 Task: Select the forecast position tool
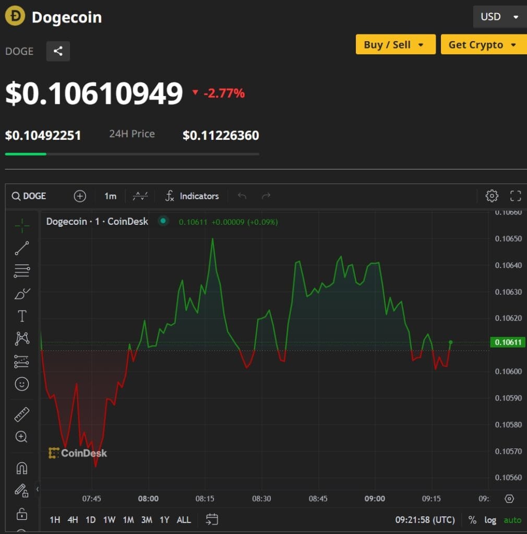[x=22, y=361]
